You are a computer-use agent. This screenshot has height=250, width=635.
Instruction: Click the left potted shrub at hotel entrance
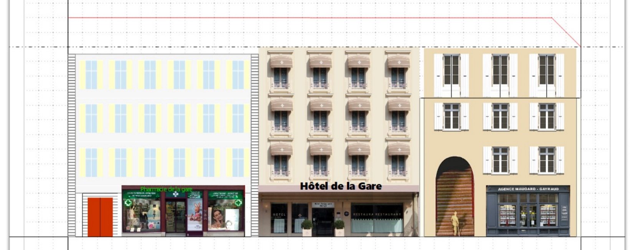(x=306, y=226)
